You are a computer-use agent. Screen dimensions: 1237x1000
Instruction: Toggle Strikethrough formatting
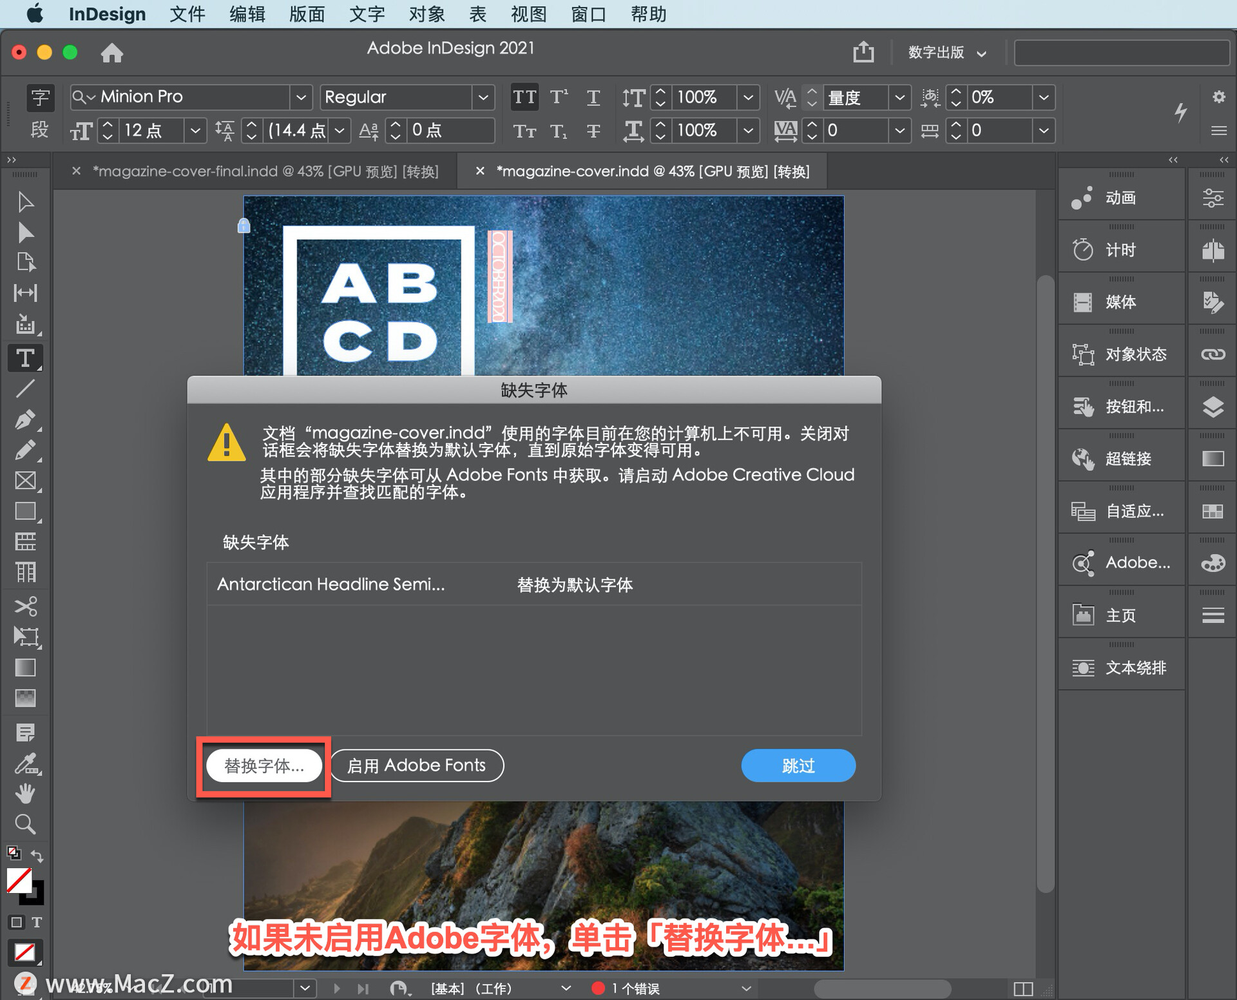click(593, 131)
